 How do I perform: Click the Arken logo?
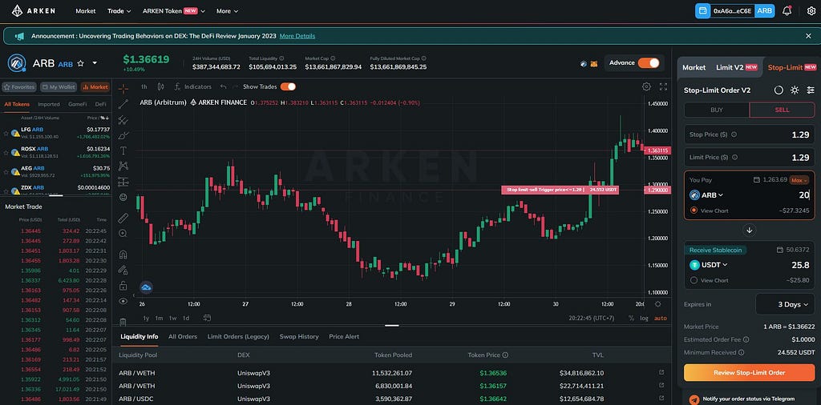(33, 10)
